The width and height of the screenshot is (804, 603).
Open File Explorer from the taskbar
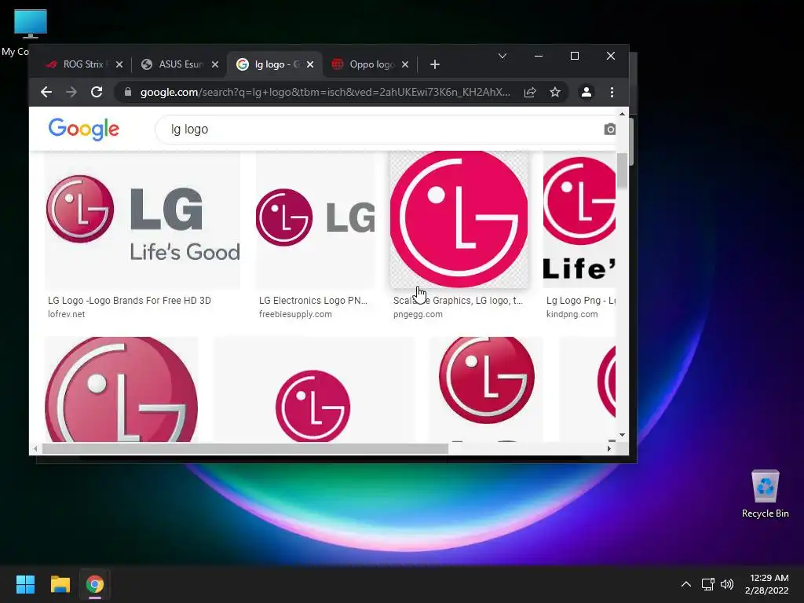click(x=60, y=584)
